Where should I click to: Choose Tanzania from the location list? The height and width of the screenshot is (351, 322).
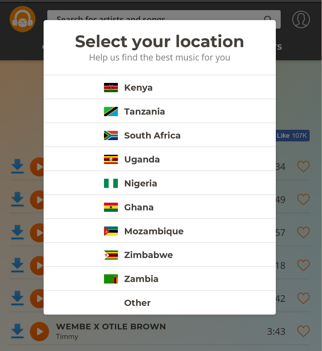(x=160, y=111)
